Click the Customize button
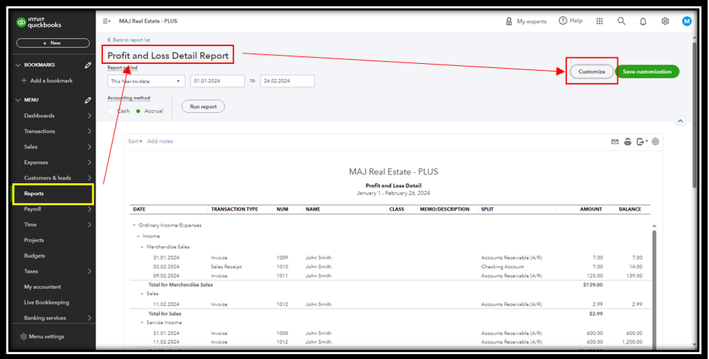Image resolution: width=709 pixels, height=359 pixels. 591,72
